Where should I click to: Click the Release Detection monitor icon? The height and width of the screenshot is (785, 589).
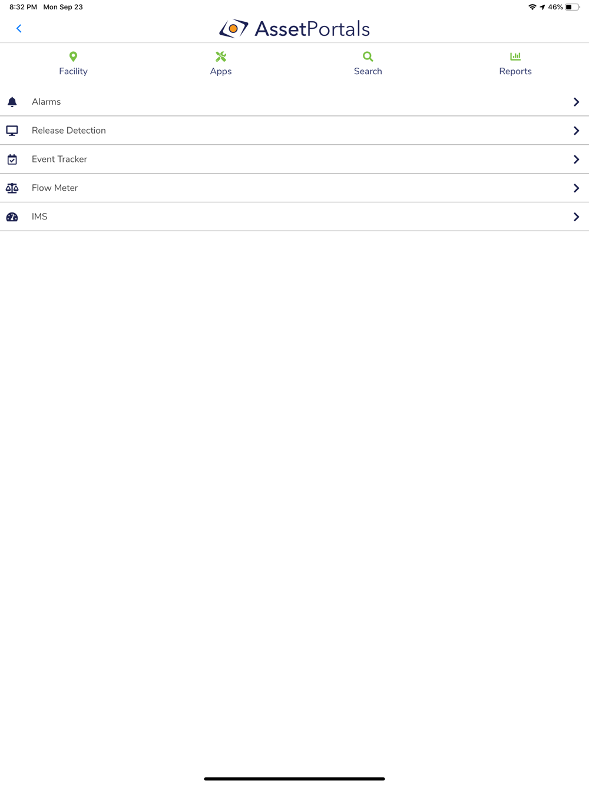(x=12, y=131)
